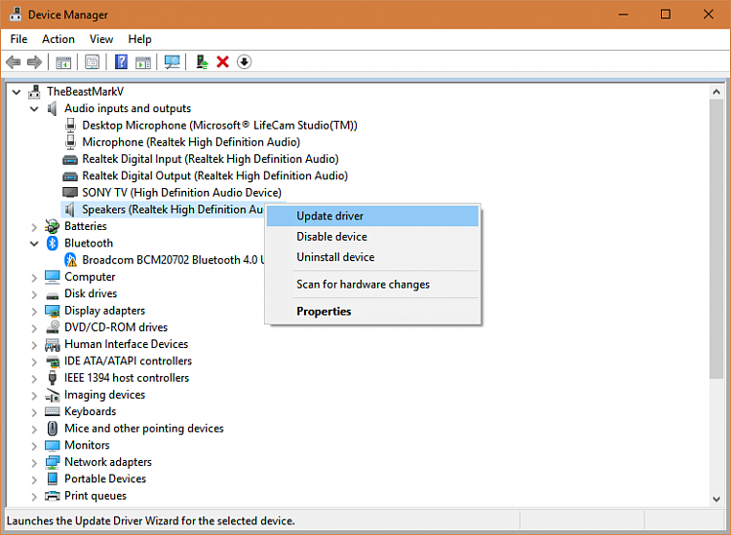Click the show/hide console tree icon
Viewport: 731px width, 535px height.
[x=63, y=62]
